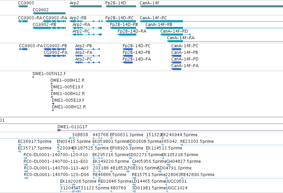The image size is (283, 193).
Task: Select the Arp2-PA protein feature
Action: [x=87, y=56]
